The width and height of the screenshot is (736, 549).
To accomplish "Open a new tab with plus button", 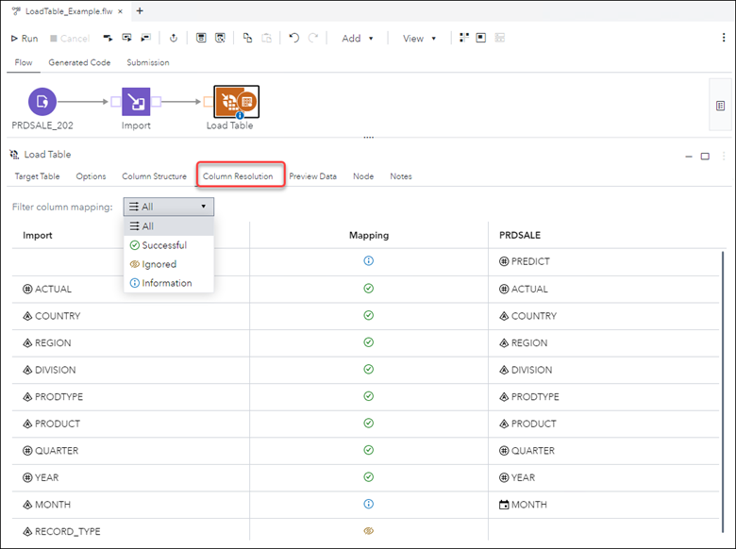I will pos(141,11).
